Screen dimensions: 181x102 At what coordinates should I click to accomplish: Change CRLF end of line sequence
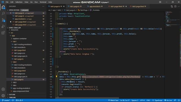pos(148,100)
